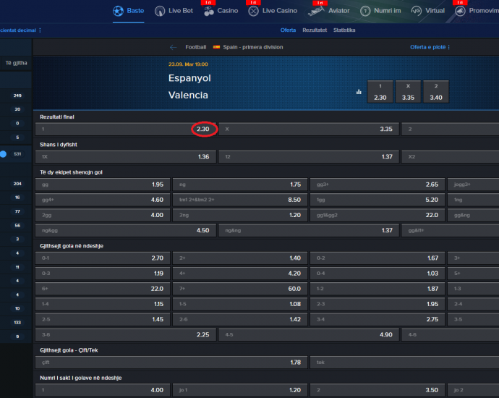Go back using the left arrow icon

tap(173, 47)
